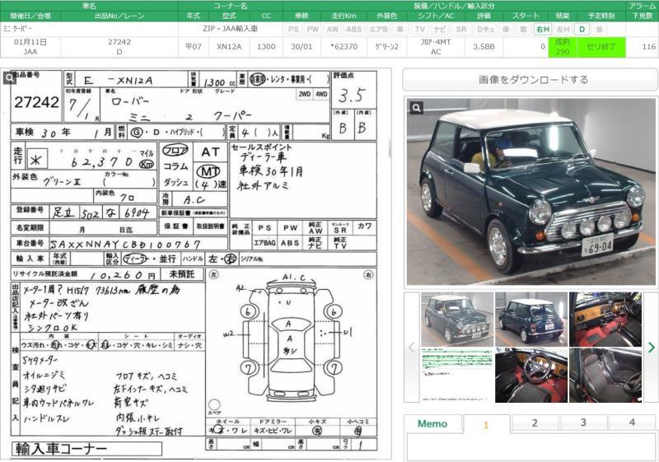Toggle the green D indicator badge
659x462 pixels.
click(x=582, y=29)
